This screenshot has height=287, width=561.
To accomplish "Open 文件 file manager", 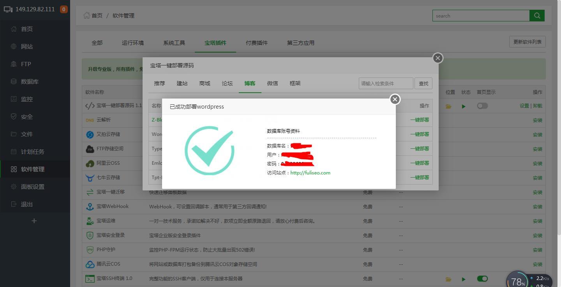I will point(27,134).
